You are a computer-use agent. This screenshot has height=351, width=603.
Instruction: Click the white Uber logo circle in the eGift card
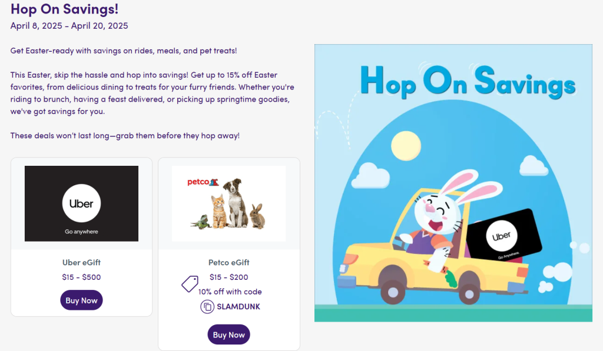81,203
